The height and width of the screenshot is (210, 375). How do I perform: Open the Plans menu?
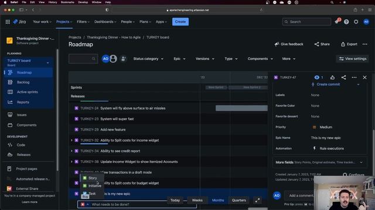(x=145, y=22)
